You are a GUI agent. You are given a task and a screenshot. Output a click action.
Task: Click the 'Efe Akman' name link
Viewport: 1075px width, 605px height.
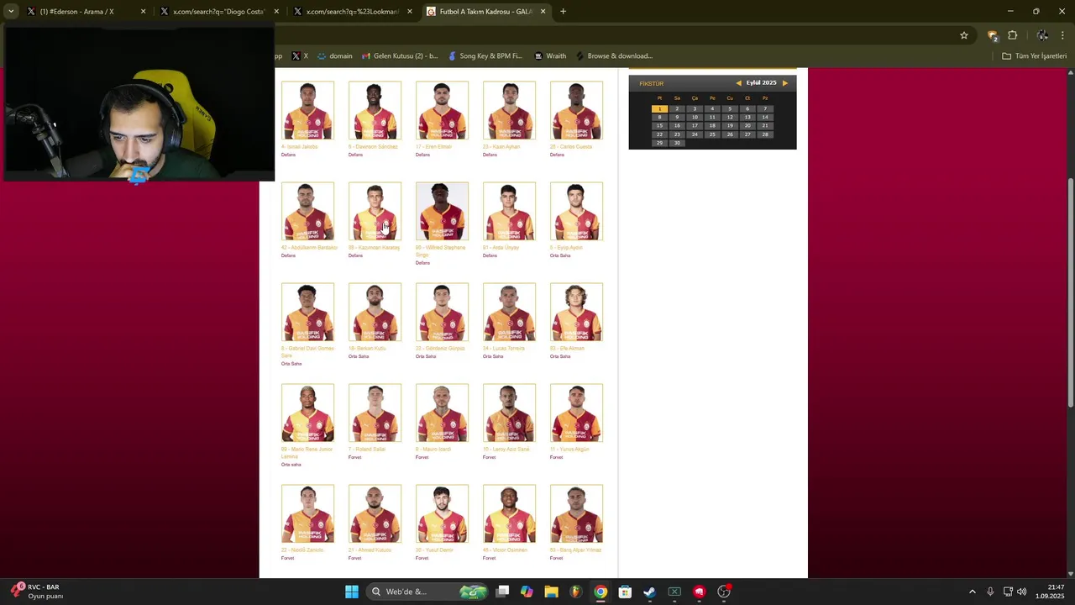pyautogui.click(x=567, y=349)
